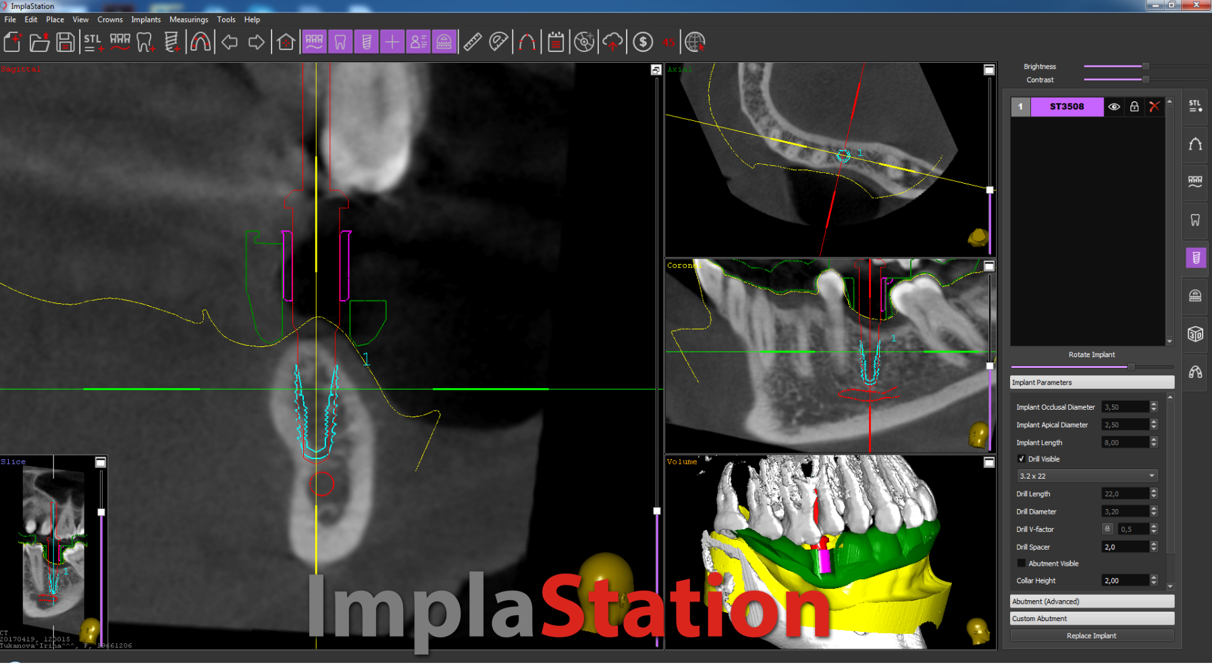Screen dimensions: 1212x665
Task: Lock the ST3508 implant
Action: (1134, 107)
